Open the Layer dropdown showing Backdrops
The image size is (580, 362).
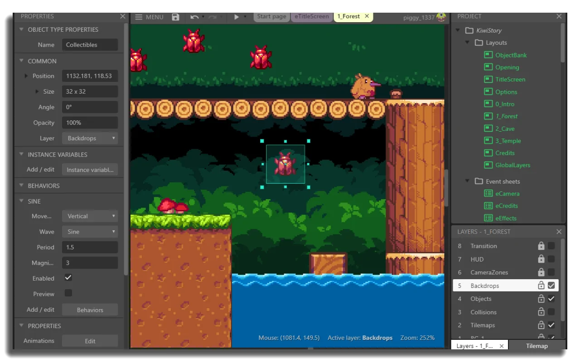coord(89,138)
